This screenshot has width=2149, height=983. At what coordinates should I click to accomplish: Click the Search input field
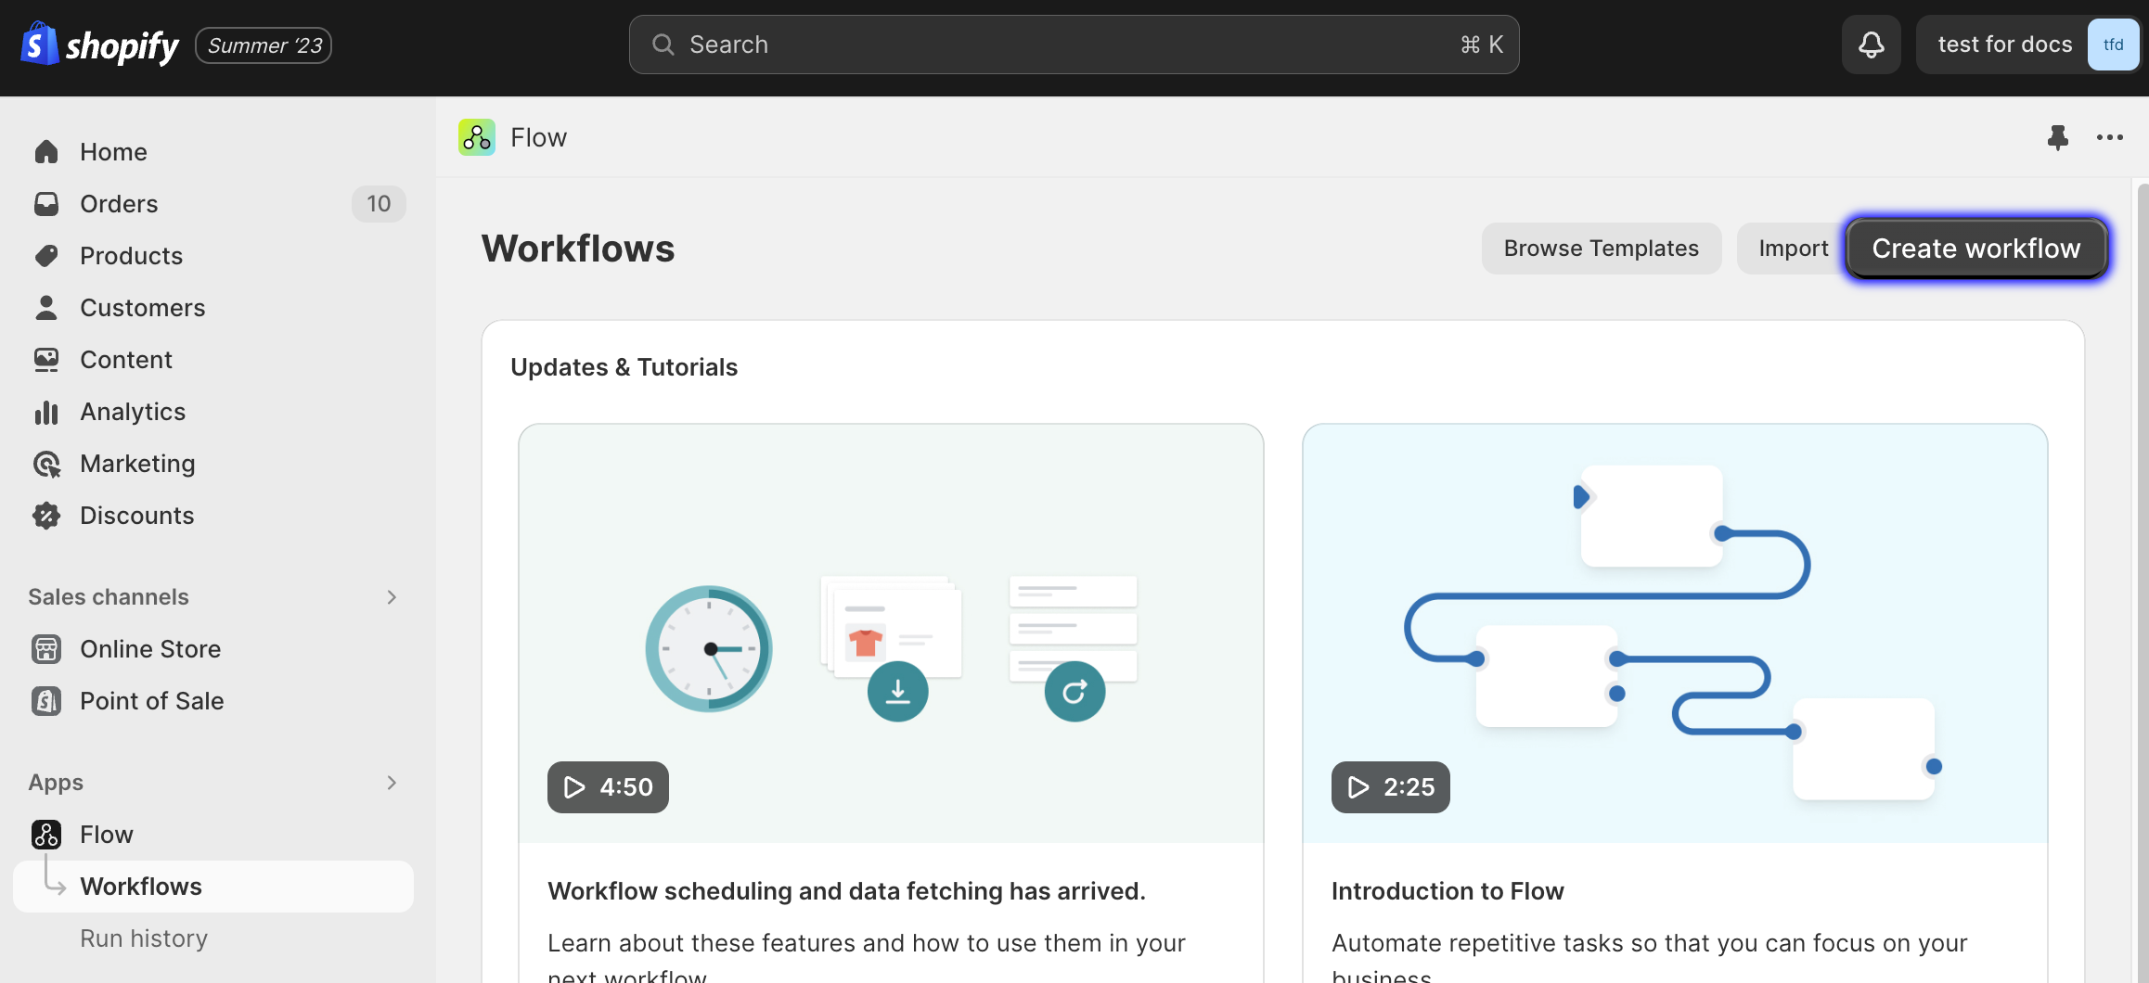(1074, 44)
